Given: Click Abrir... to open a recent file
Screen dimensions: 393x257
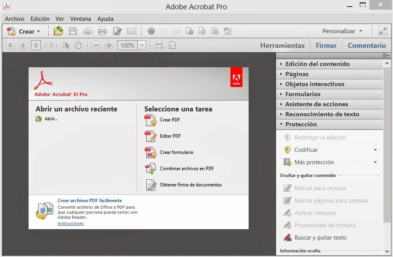Looking at the screenshot, I should point(47,119).
